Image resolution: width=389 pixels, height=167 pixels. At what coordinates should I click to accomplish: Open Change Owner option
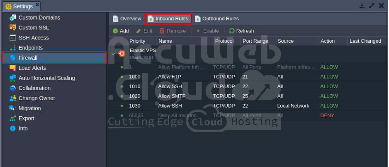tap(36, 98)
